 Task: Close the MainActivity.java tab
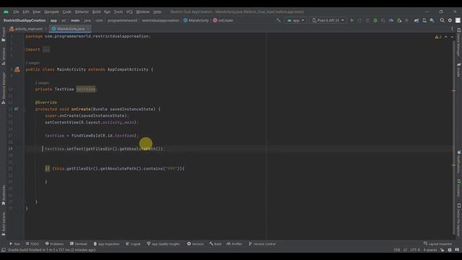(x=88, y=29)
